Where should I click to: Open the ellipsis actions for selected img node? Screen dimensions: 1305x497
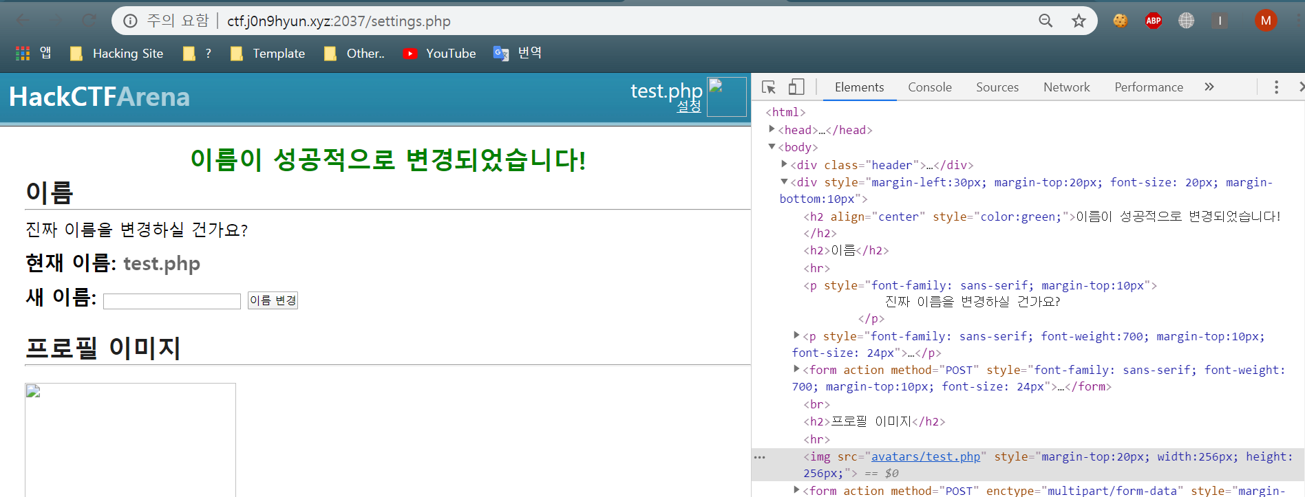(759, 457)
